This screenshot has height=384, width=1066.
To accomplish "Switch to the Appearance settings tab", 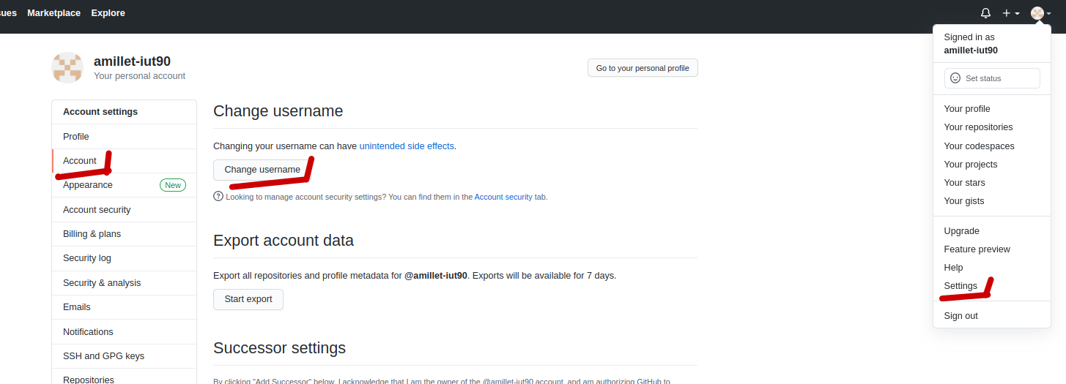I will point(88,185).
